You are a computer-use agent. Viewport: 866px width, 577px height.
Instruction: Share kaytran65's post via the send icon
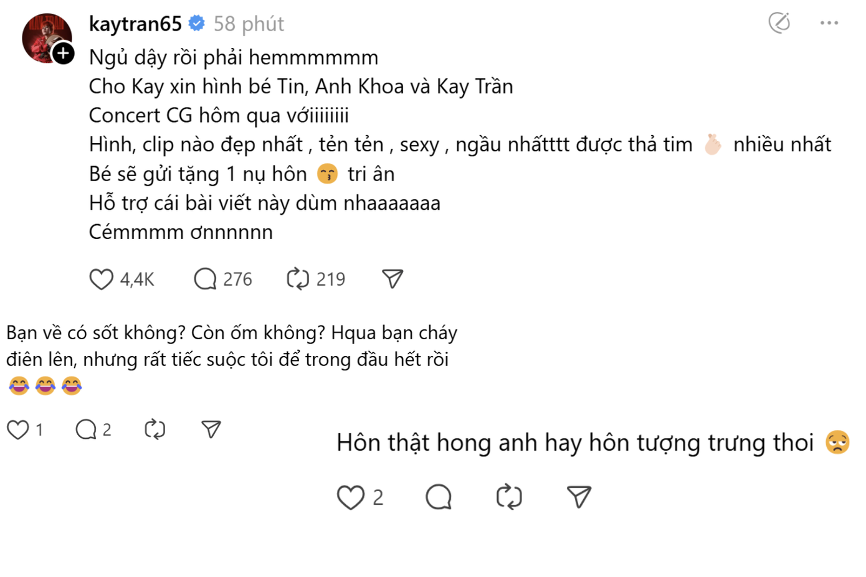pyautogui.click(x=392, y=278)
